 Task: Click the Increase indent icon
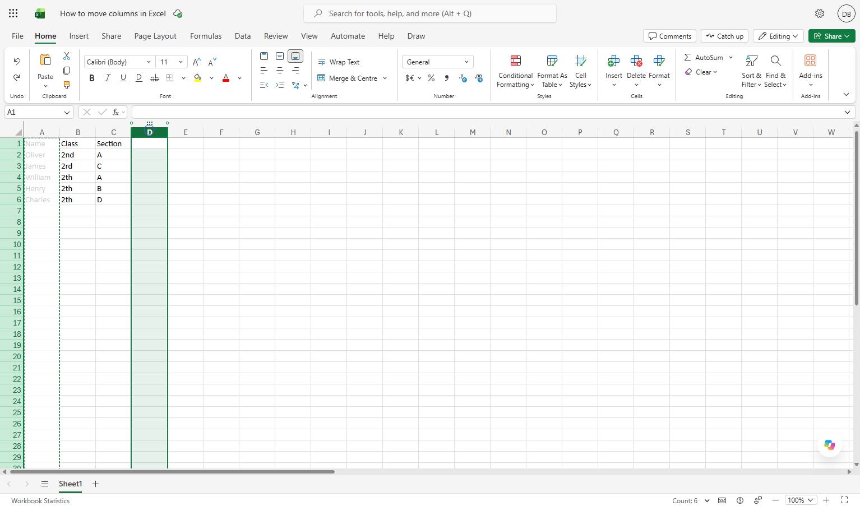tap(280, 85)
